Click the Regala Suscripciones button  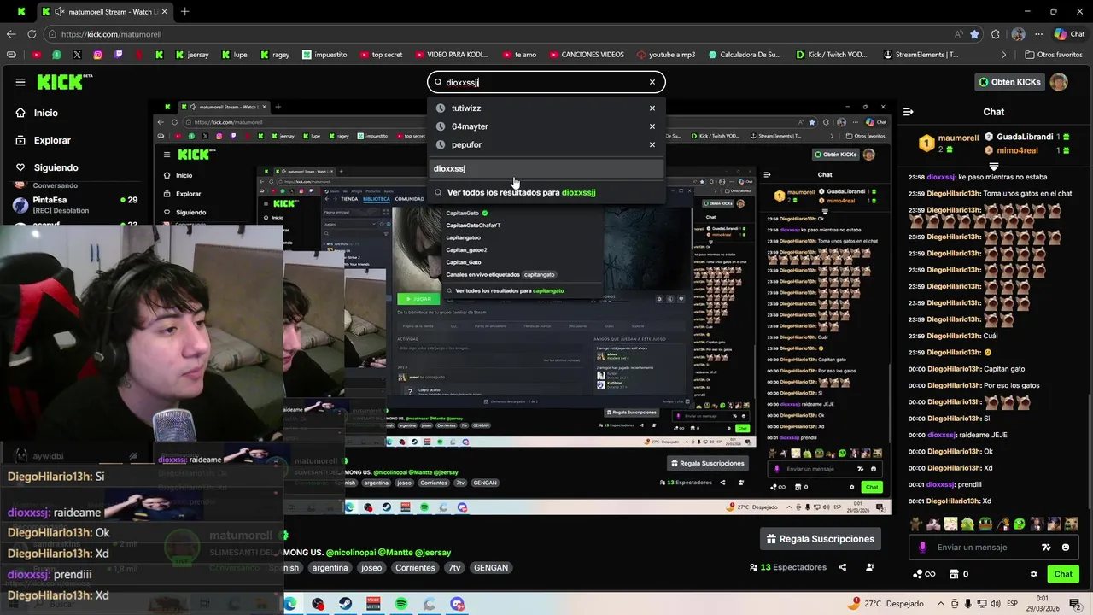click(x=820, y=539)
